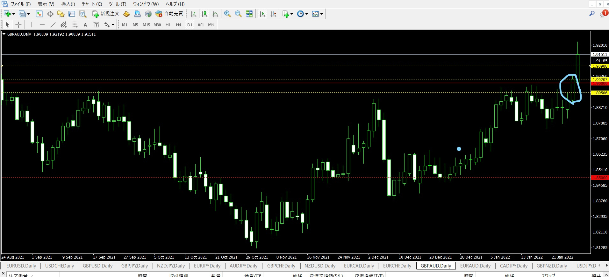
Task: Toggle auto trading (自動売買) button
Action: pyautogui.click(x=169, y=14)
